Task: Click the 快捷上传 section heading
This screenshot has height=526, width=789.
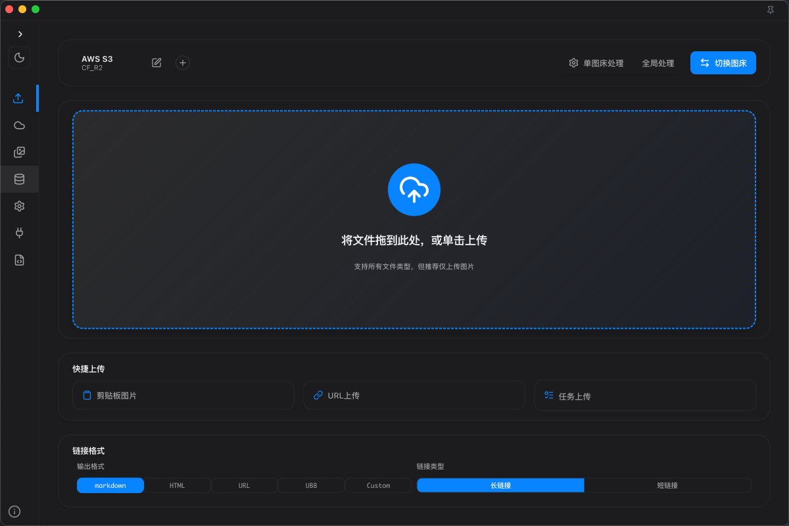Action: [89, 369]
